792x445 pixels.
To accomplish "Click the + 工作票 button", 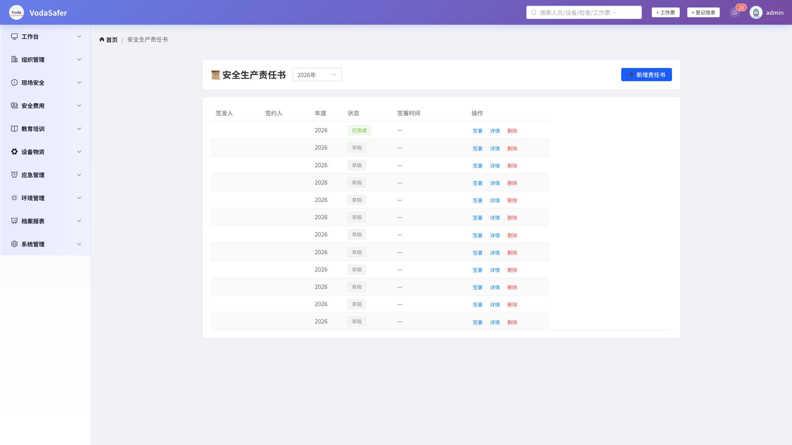I will 665,12.
